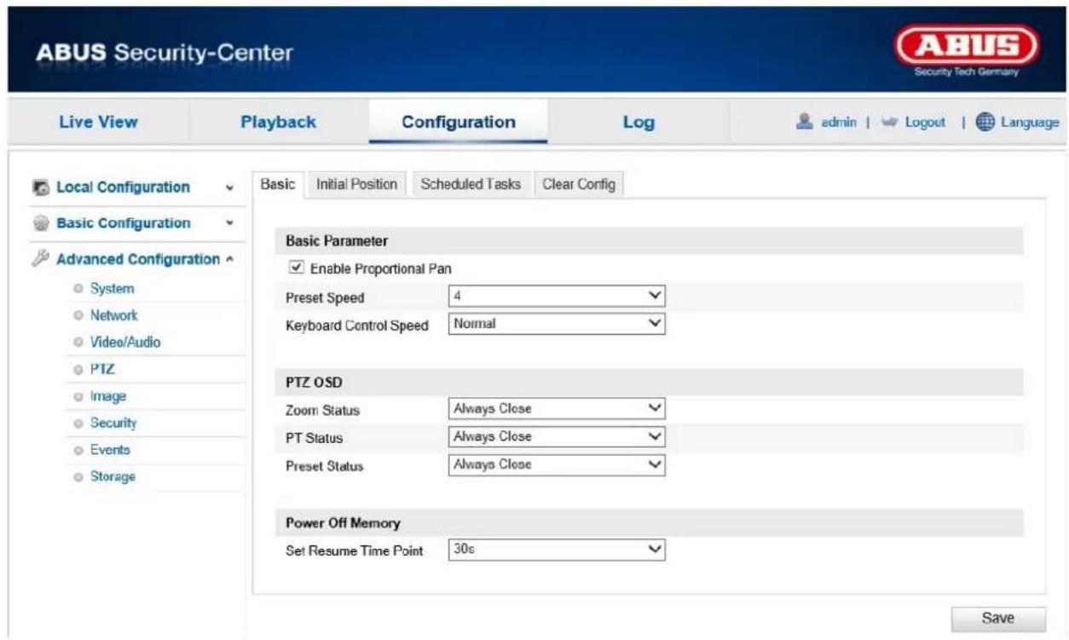The image size is (1069, 640).
Task: Open Storage settings in sidebar
Action: click(x=113, y=476)
